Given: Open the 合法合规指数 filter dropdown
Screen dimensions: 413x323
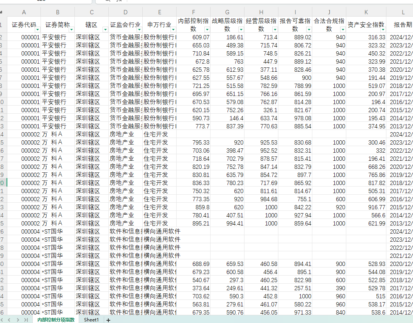Looking at the screenshot, I should 343,29.
